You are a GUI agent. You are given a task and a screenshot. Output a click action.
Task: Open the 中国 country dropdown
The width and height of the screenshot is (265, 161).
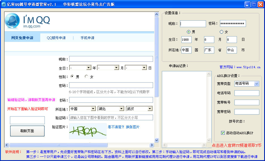83,109
